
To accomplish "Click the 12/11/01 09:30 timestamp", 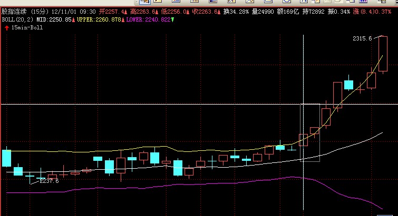I will (x=74, y=12).
